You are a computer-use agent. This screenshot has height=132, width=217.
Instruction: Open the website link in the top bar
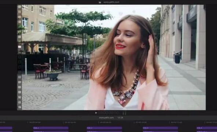click(x=111, y=2)
